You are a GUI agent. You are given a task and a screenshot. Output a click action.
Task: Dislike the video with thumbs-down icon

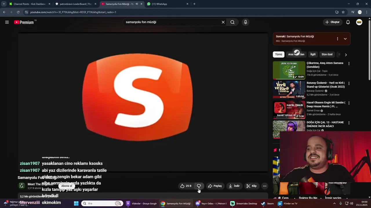(x=199, y=186)
